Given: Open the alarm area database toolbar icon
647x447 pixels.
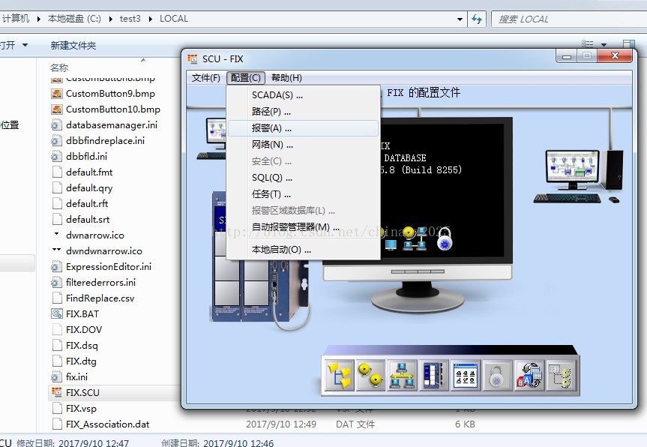Looking at the screenshot, I should (560, 375).
